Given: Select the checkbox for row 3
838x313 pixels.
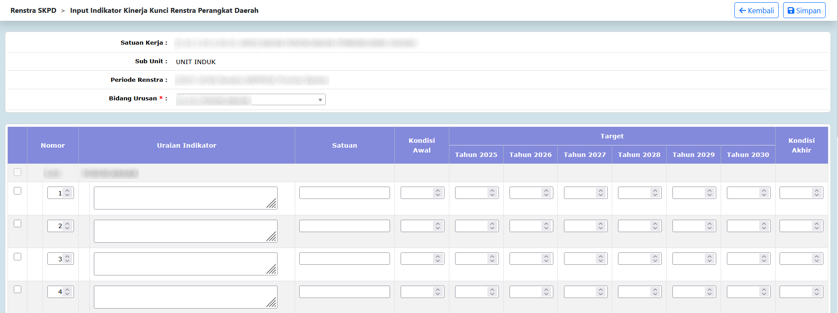Looking at the screenshot, I should tap(18, 257).
